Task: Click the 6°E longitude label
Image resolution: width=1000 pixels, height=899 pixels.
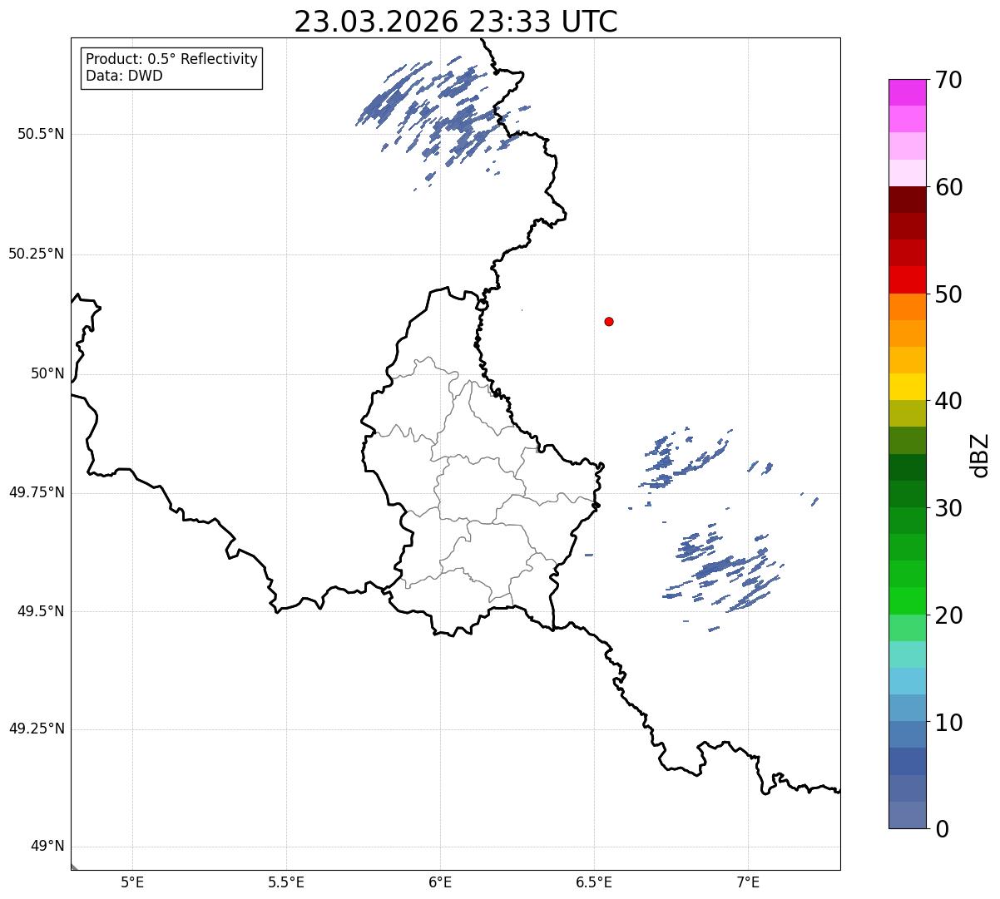Action: click(x=440, y=882)
